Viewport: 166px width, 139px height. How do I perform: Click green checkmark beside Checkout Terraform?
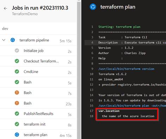(x=17, y=61)
